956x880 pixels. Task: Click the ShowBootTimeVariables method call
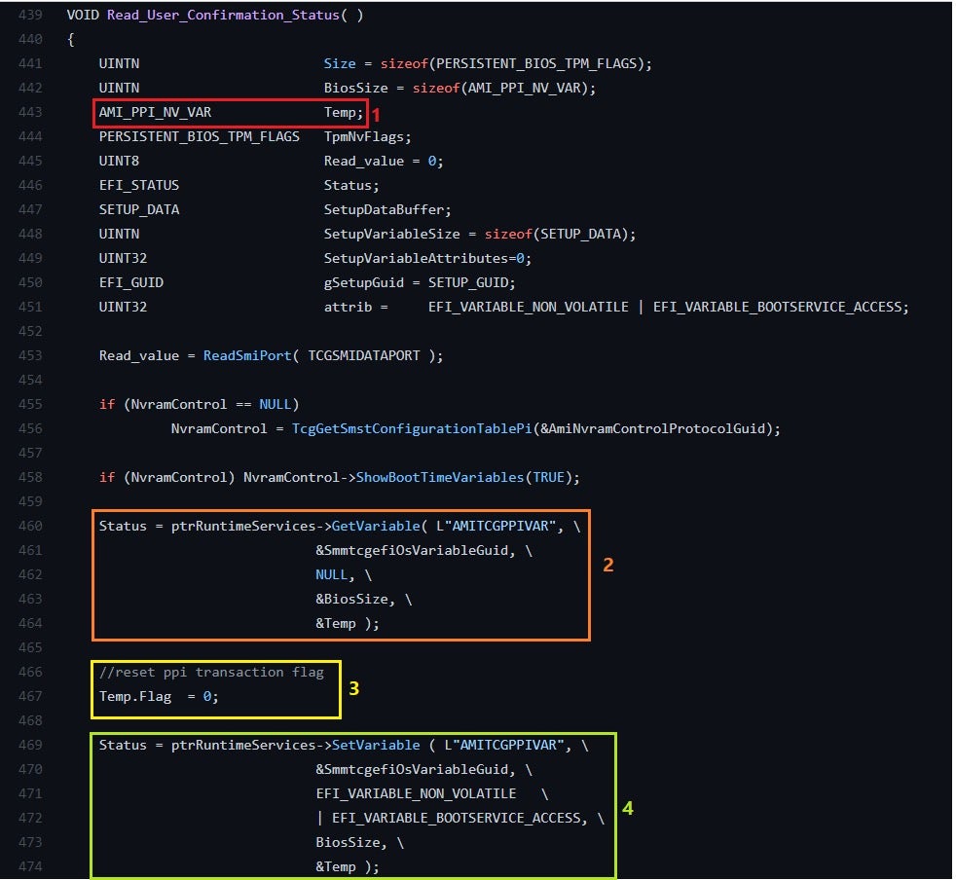pos(440,477)
